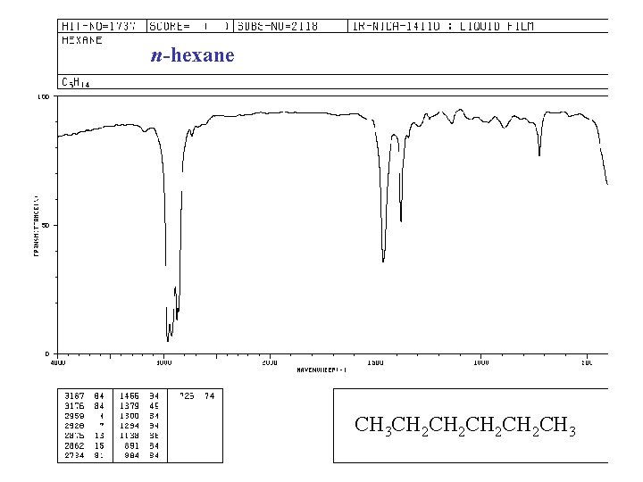This screenshot has height=482, width=643.
Task: Click the WAVENUMBER x-axis title
Action: [x=321, y=370]
